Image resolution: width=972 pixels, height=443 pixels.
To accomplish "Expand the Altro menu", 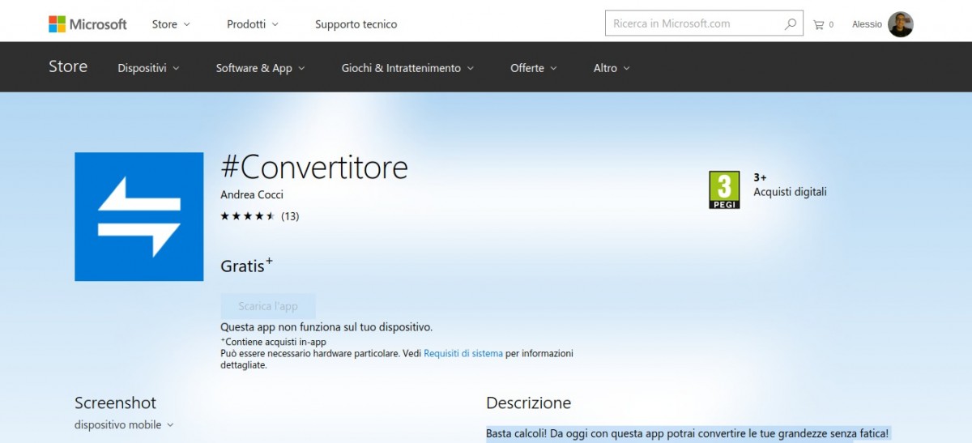I will 612,68.
